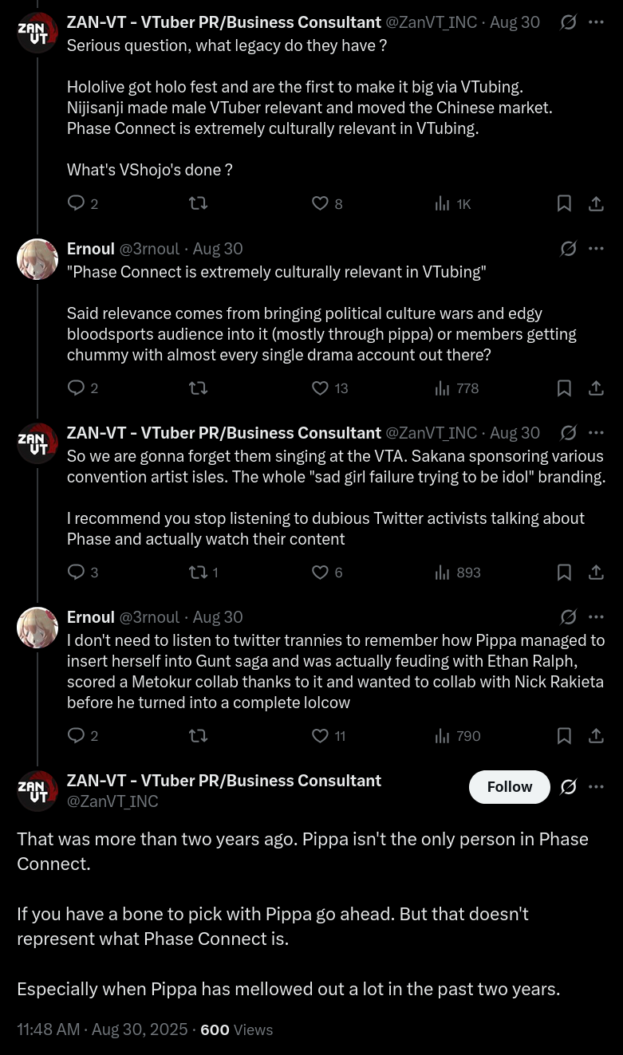
Task: Bookmark the tweet about Twitter activists
Action: point(564,573)
